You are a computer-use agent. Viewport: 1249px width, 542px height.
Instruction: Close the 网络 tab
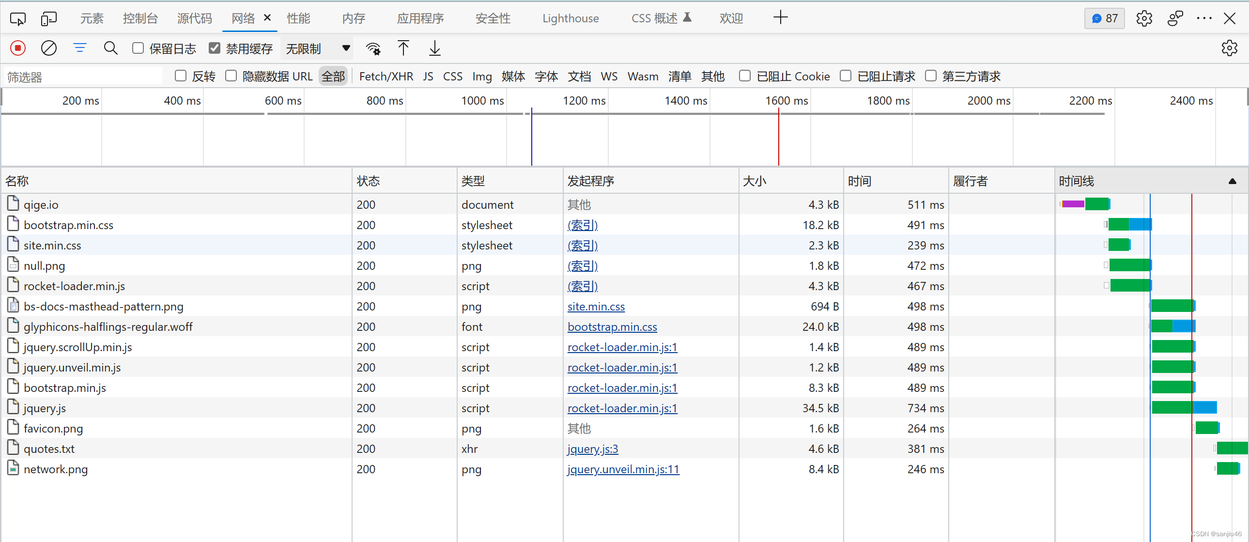(267, 17)
